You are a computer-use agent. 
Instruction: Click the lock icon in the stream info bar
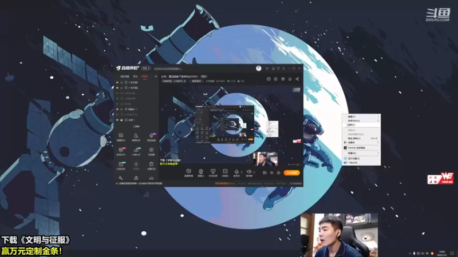click(276, 79)
